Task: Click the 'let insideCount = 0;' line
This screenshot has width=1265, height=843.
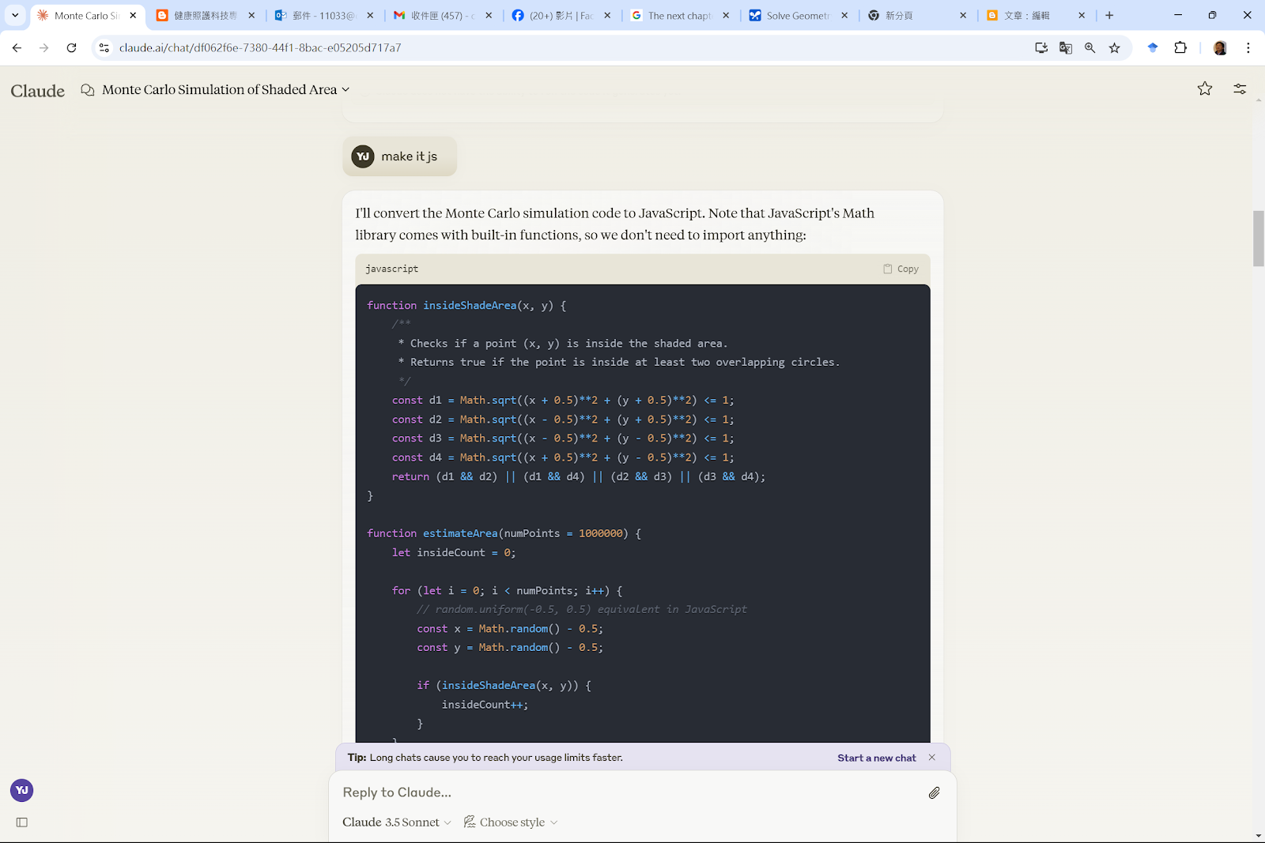Action: click(454, 552)
